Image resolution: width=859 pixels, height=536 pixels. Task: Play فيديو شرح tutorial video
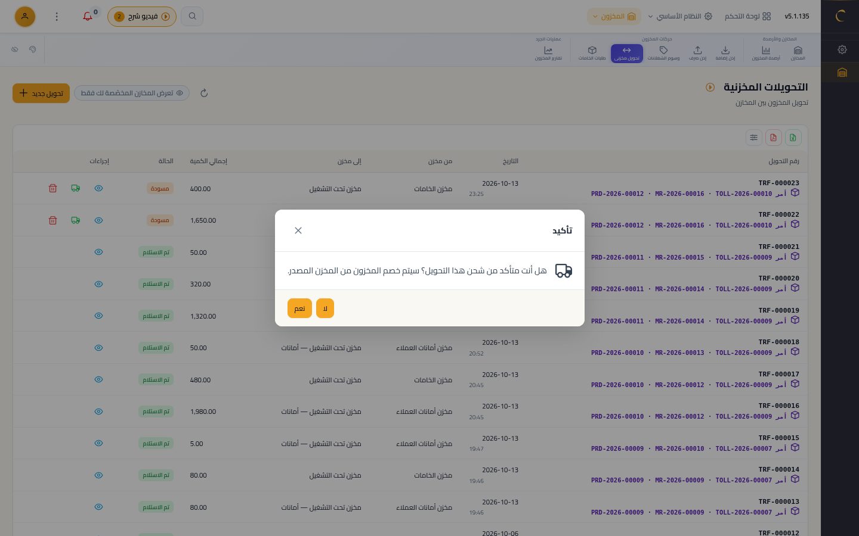[142, 17]
